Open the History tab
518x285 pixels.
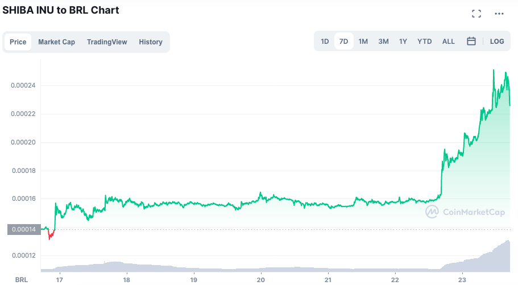click(151, 42)
